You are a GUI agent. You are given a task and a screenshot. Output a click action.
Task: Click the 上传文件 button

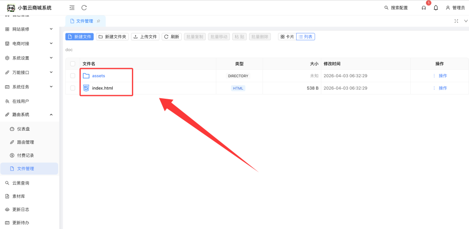click(x=145, y=37)
